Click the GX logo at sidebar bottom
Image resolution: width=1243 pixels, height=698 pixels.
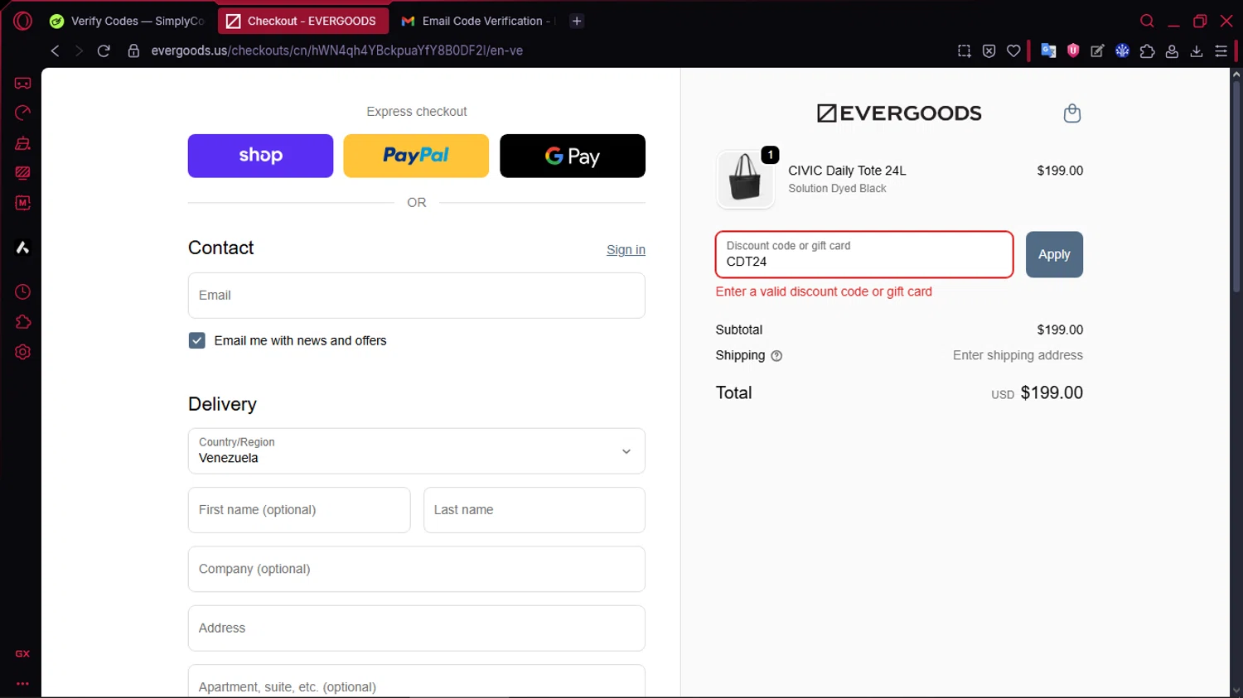22,654
